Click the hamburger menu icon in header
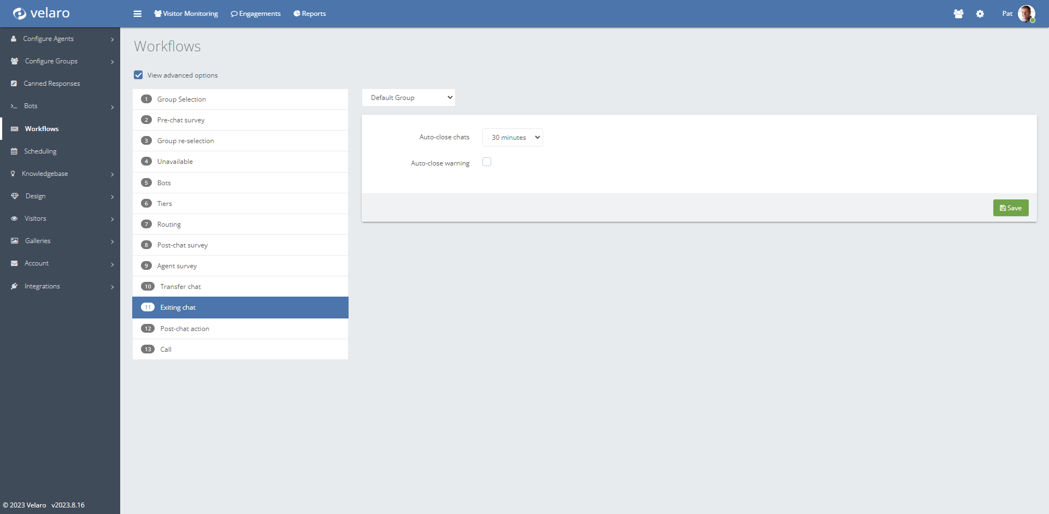1049x514 pixels. [x=137, y=14]
